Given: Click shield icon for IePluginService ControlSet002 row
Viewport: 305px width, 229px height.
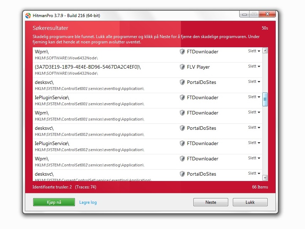Looking at the screenshot, I should click(x=182, y=143).
